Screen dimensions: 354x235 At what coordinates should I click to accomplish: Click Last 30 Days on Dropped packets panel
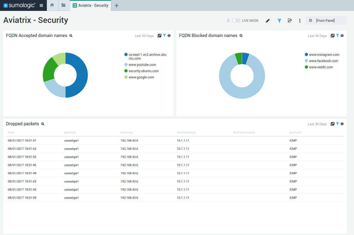coord(317,124)
